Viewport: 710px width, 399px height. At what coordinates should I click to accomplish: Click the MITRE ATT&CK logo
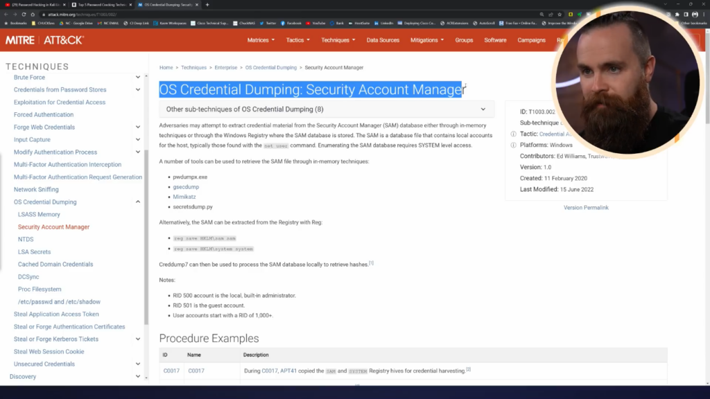coord(44,40)
